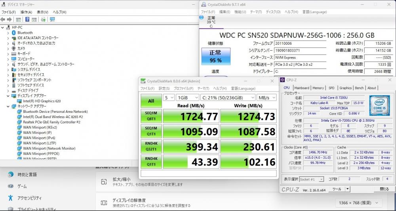Open ディスク(D) menu in CrystalDiskInfo

[273, 12]
